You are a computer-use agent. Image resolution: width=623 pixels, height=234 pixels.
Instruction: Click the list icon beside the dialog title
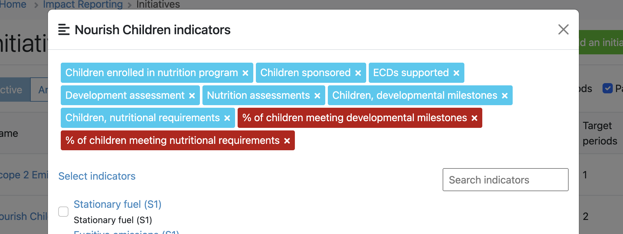click(x=64, y=30)
